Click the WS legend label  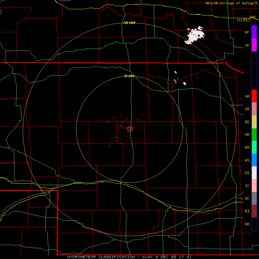[x=247, y=160]
